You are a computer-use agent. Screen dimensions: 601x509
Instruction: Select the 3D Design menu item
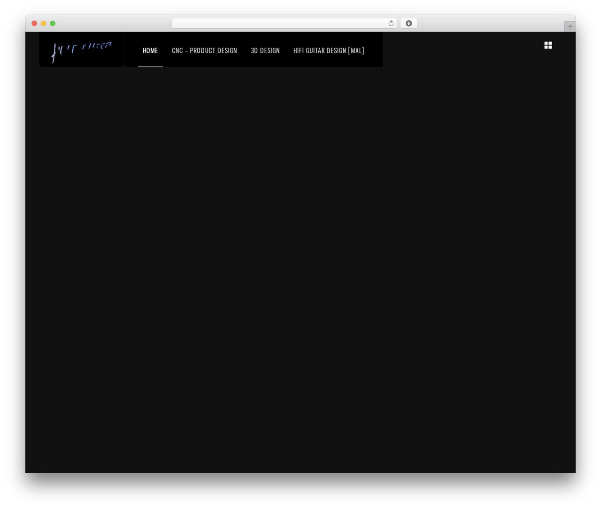(265, 50)
